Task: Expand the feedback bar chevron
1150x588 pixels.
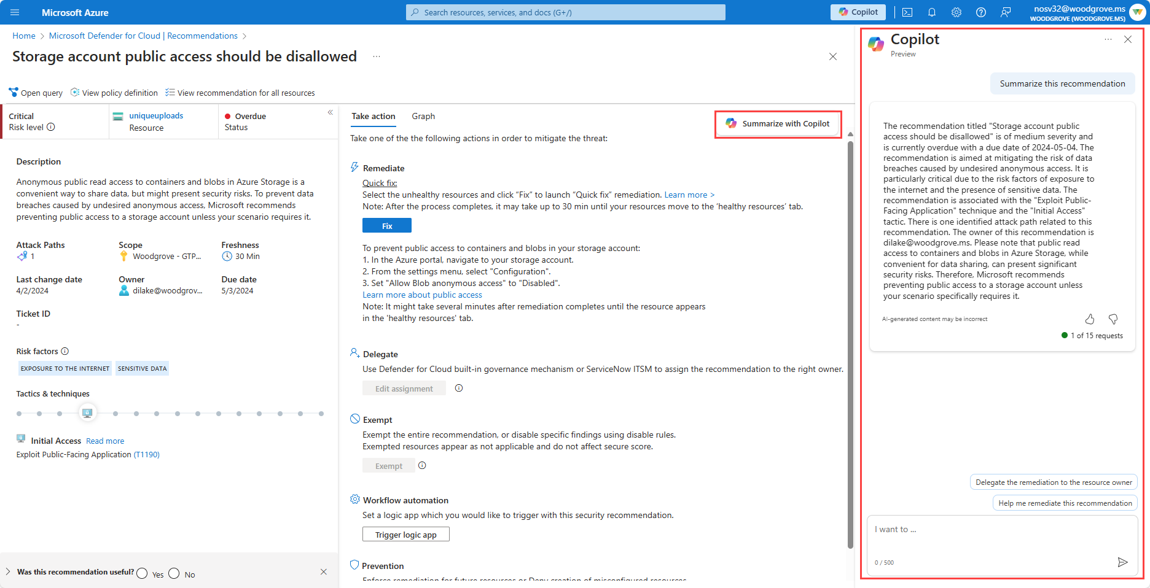Action: point(8,571)
